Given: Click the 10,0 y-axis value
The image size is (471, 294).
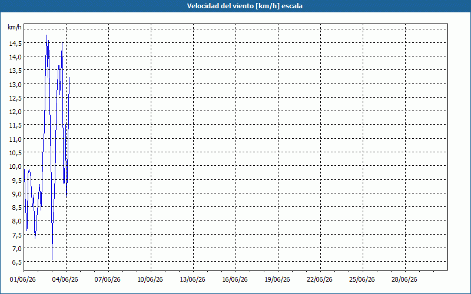Looking at the screenshot, I should pyautogui.click(x=15, y=166).
